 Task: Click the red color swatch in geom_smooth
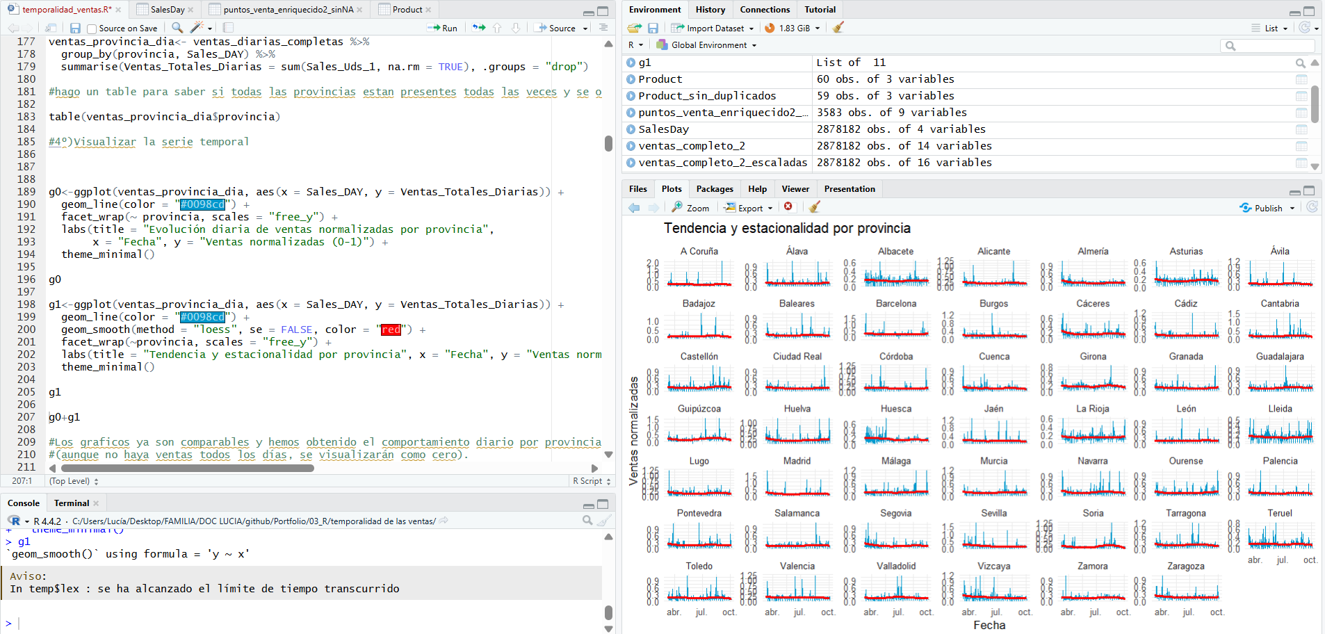(x=391, y=330)
